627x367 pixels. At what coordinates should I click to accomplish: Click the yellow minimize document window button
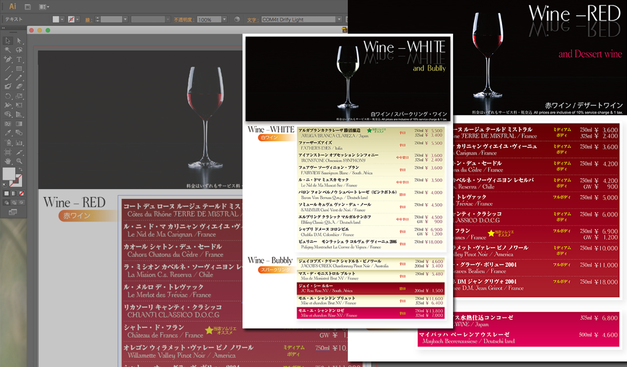coord(40,31)
